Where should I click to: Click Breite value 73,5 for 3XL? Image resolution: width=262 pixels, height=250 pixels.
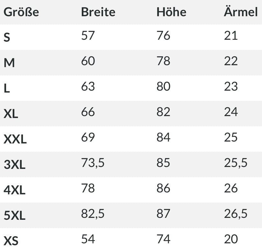pyautogui.click(x=93, y=163)
